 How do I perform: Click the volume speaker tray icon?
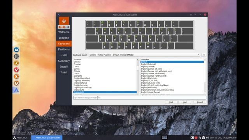[x=207, y=138]
